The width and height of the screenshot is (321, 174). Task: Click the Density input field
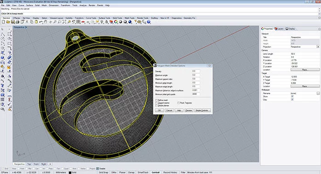pos(196,71)
